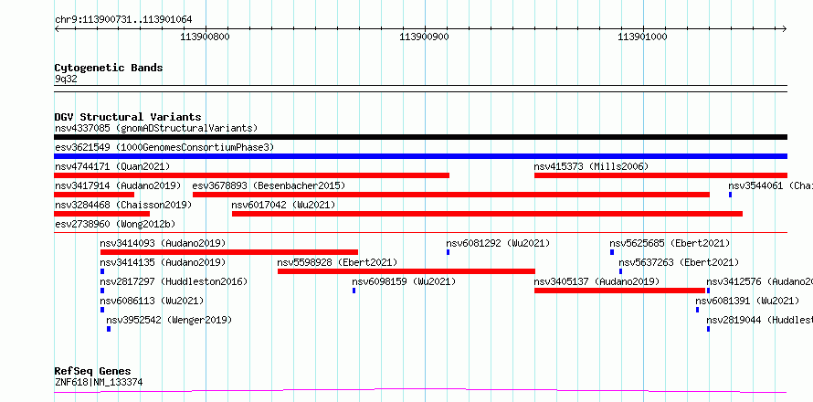Click the nsv4337085 gnomAD black variant bar
This screenshot has width=813, height=402.
pos(420,137)
